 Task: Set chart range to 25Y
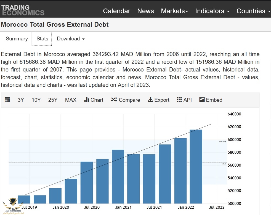[x=53, y=100]
